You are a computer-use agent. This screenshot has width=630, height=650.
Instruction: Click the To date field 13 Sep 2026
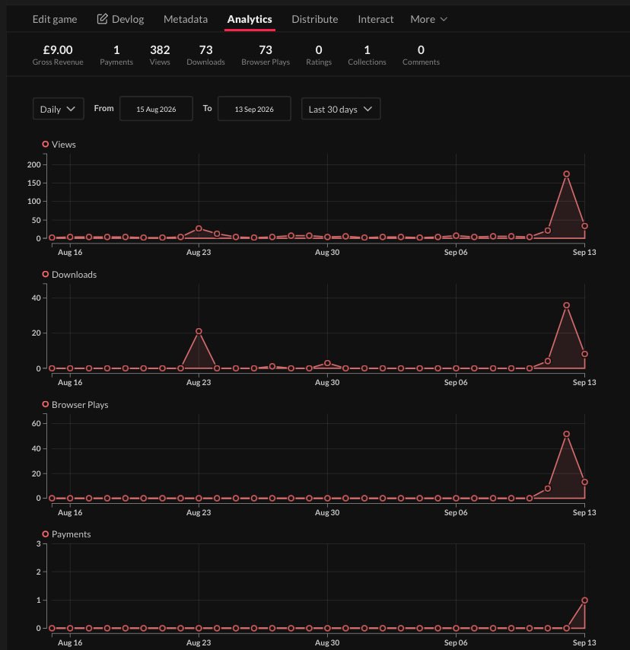[x=254, y=109]
